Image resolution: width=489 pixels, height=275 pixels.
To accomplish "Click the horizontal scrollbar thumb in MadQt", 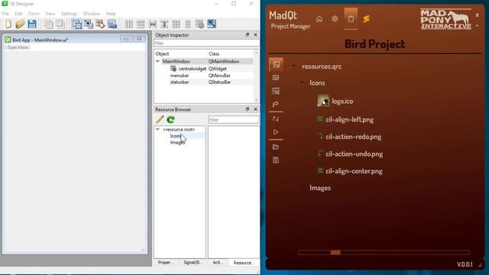I will [x=335, y=252].
